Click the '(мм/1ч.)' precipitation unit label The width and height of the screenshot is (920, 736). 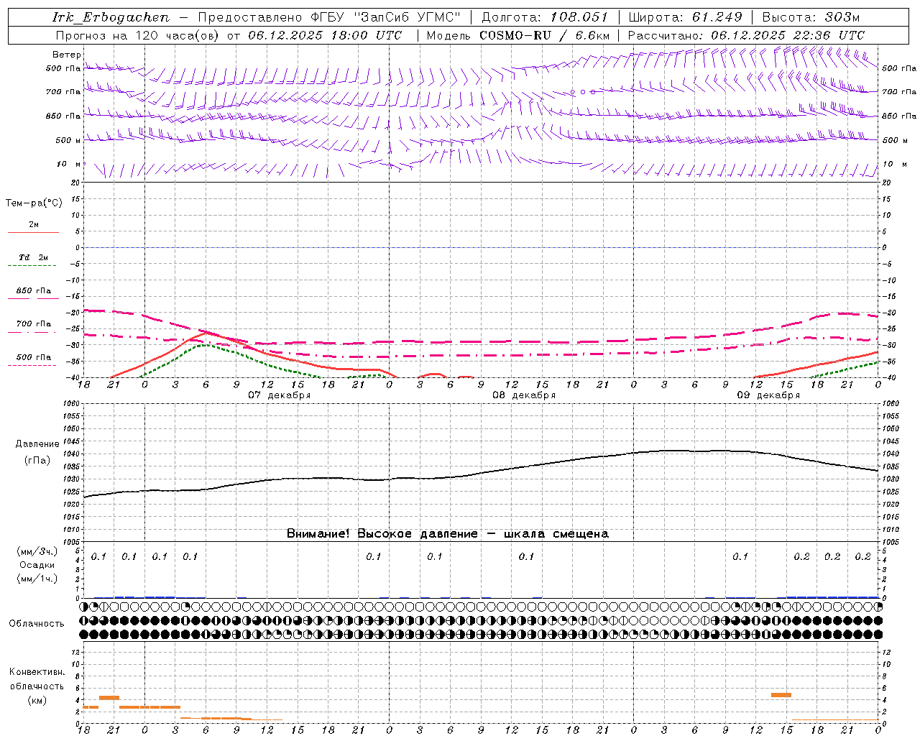pyautogui.click(x=37, y=579)
